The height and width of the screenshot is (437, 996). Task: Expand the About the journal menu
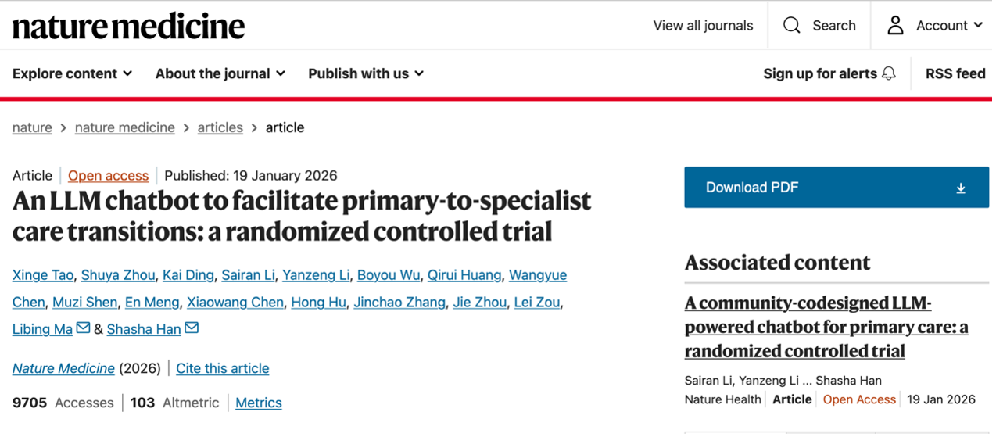[220, 73]
